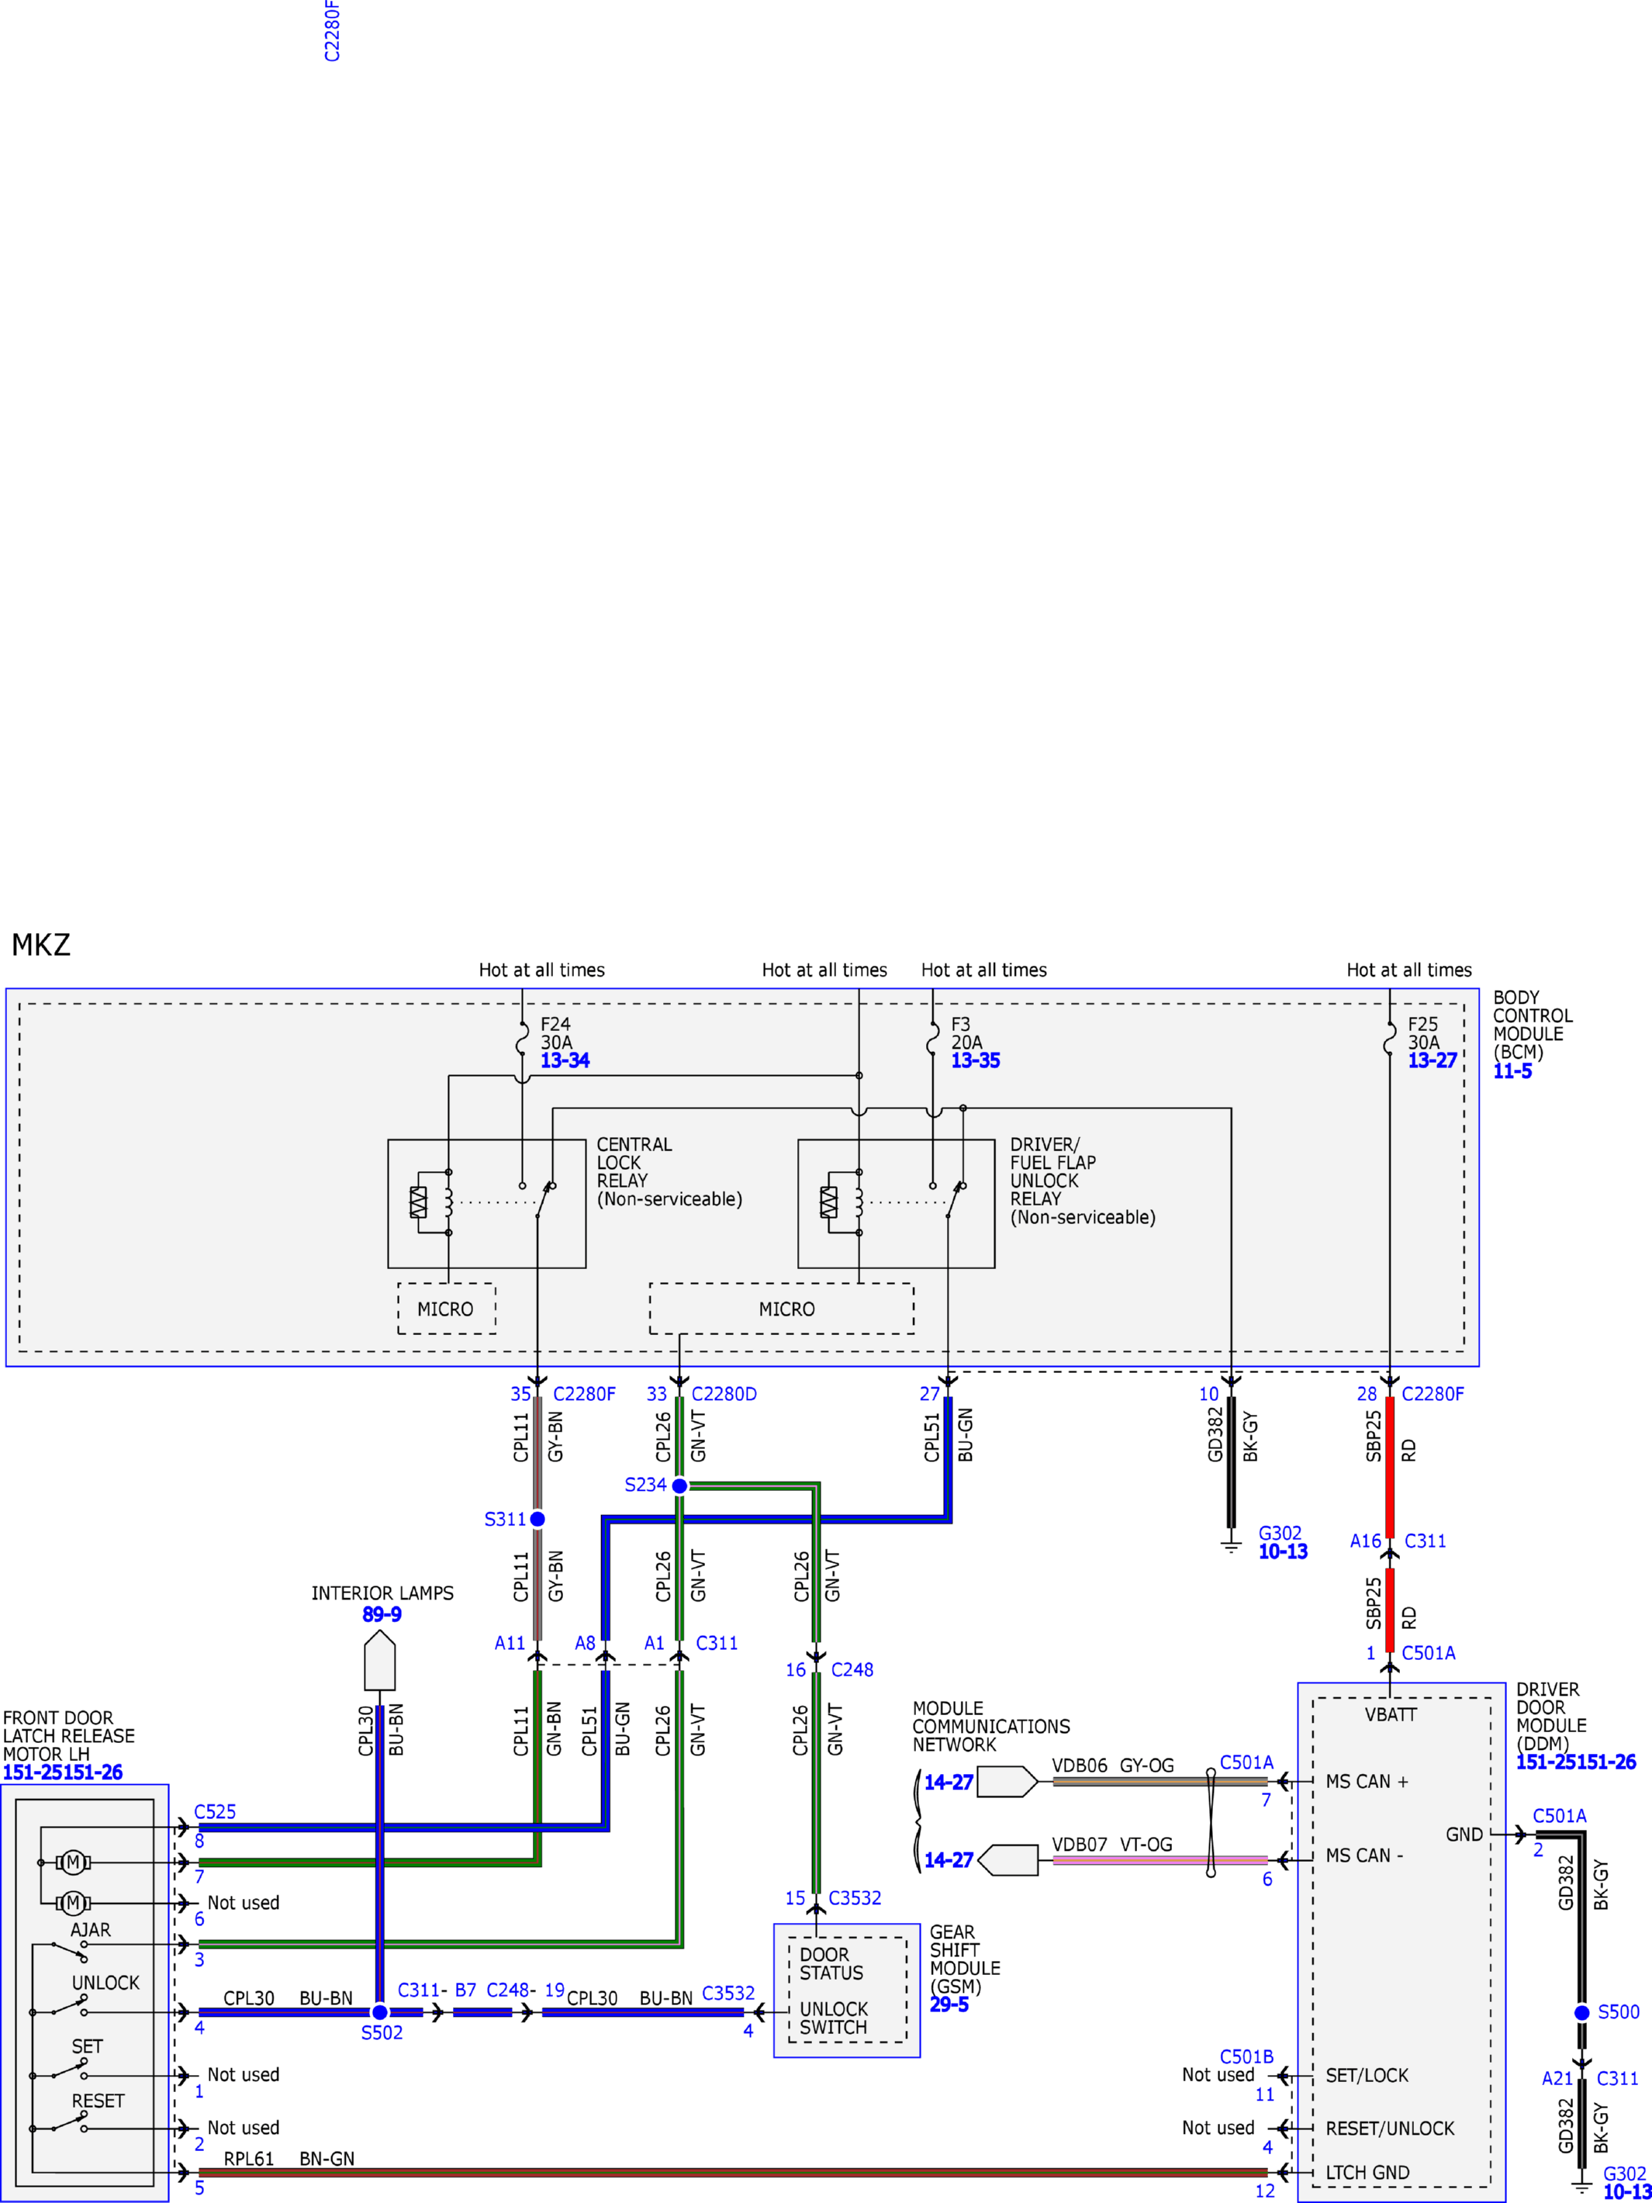
Task: Open the G302 ground reference 10-13 below GD382 wire
Action: [1283, 1551]
